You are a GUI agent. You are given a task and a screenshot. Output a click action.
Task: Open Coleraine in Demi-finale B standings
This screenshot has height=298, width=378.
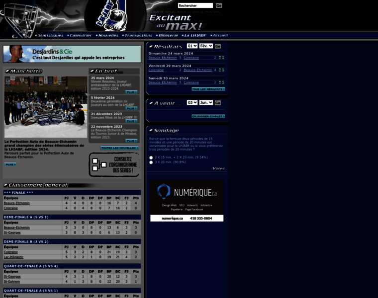(x=11, y=252)
